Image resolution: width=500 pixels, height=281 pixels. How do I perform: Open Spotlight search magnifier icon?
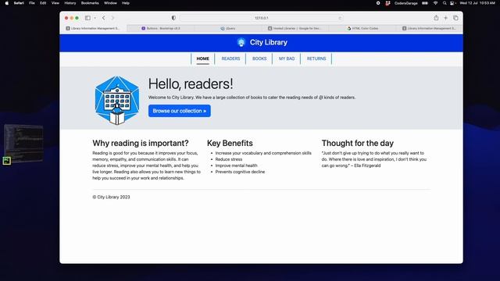(445, 3)
